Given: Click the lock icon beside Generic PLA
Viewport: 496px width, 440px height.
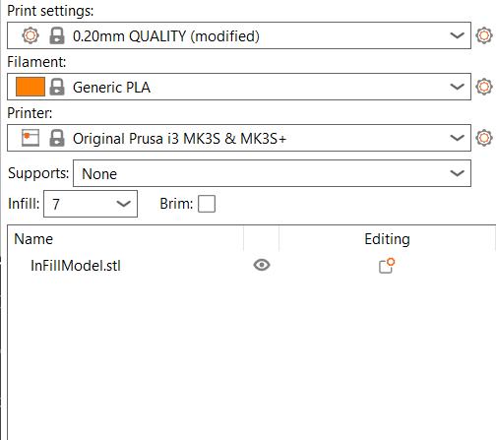Looking at the screenshot, I should 57,87.
